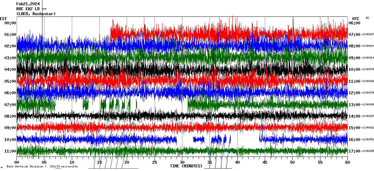Click the -1190978 DC offset value
374x171 pixels.
(x=367, y=70)
